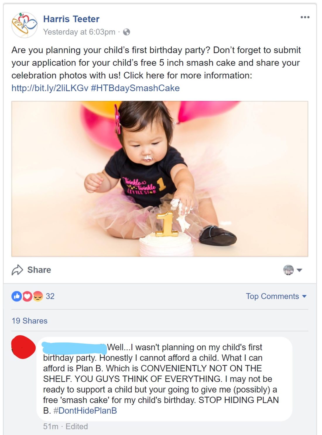Open the three-dot post options menu
The width and height of the screenshot is (322, 435).
tap(305, 17)
